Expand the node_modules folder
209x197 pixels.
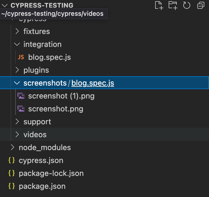(12, 147)
